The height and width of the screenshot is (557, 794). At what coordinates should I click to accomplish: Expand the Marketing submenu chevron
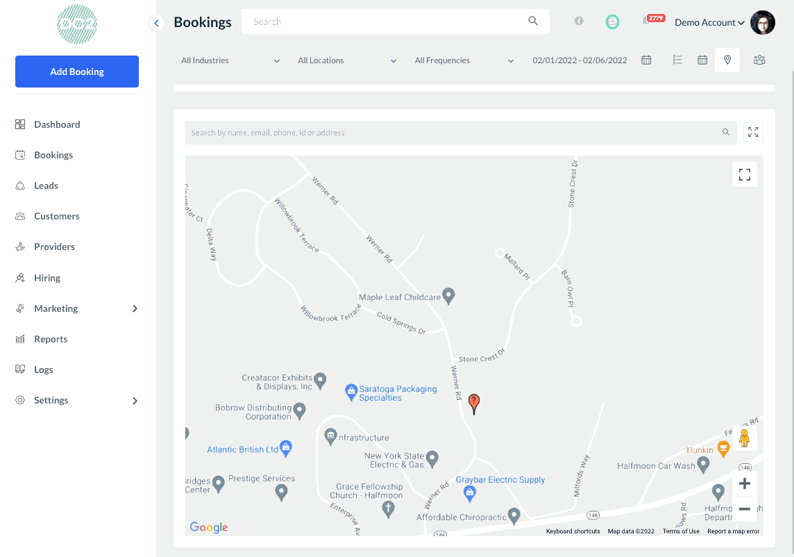coord(135,308)
